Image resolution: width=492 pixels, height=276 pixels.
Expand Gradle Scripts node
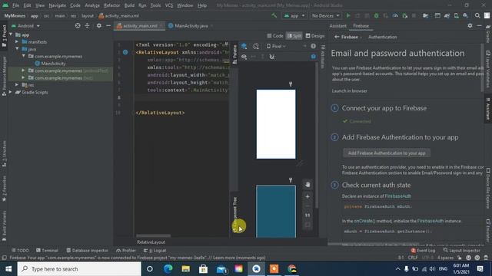pyautogui.click(x=11, y=92)
